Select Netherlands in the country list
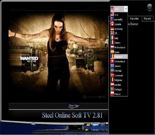This screenshot has height=135, width=155. point(119,47)
